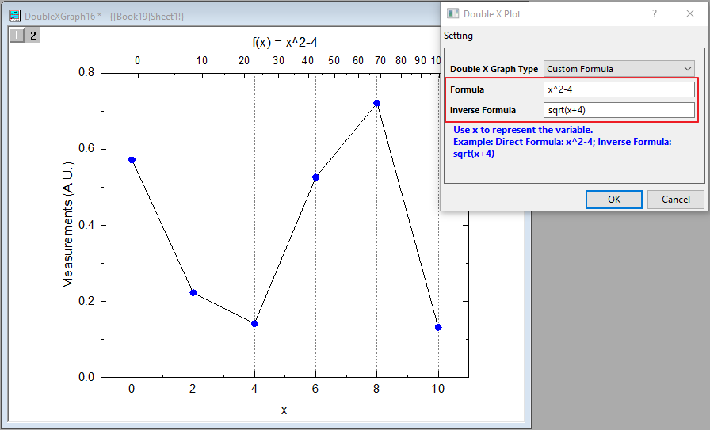Click the Formula label in the dialog
This screenshot has width=710, height=430.
467,89
